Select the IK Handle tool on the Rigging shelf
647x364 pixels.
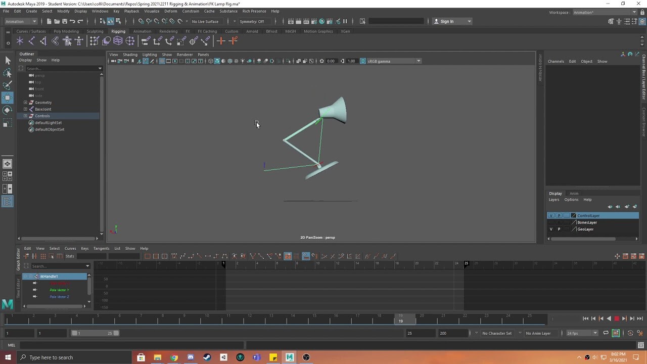[31, 41]
